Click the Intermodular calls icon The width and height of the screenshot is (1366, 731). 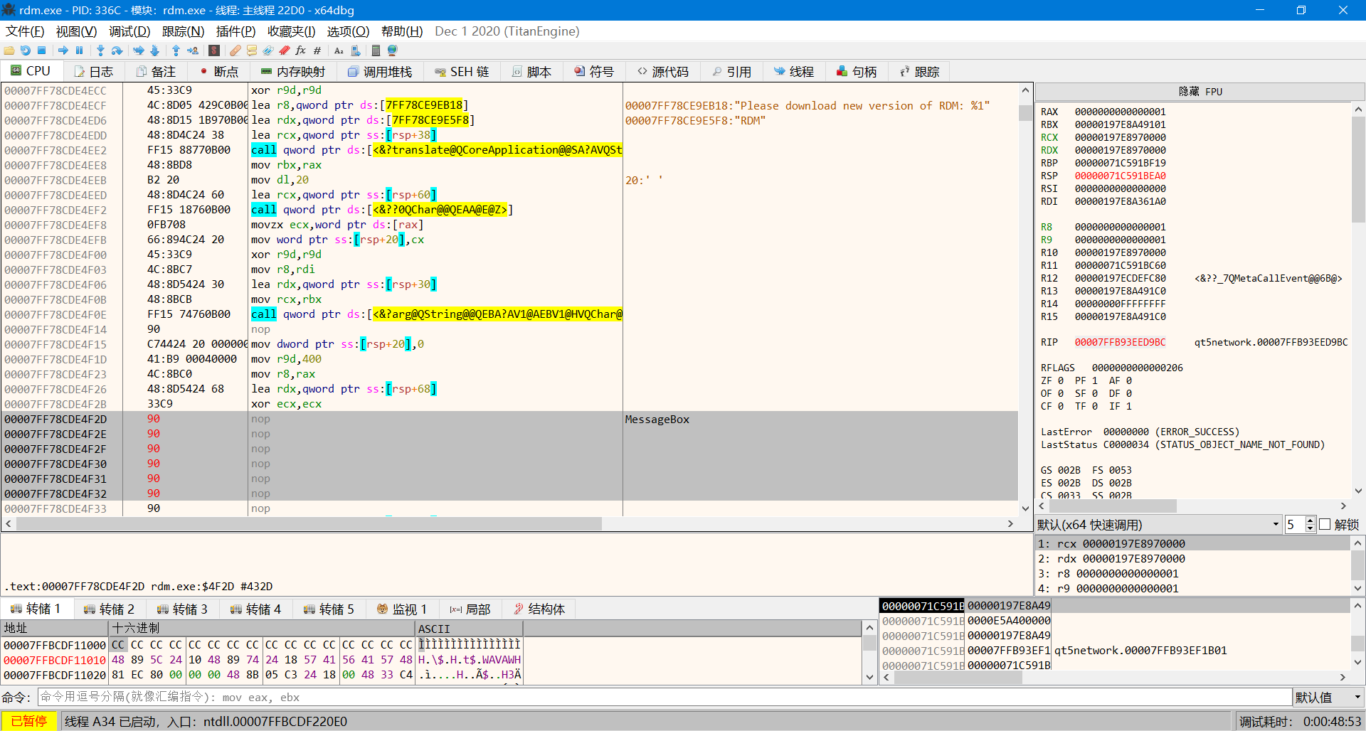point(356,50)
